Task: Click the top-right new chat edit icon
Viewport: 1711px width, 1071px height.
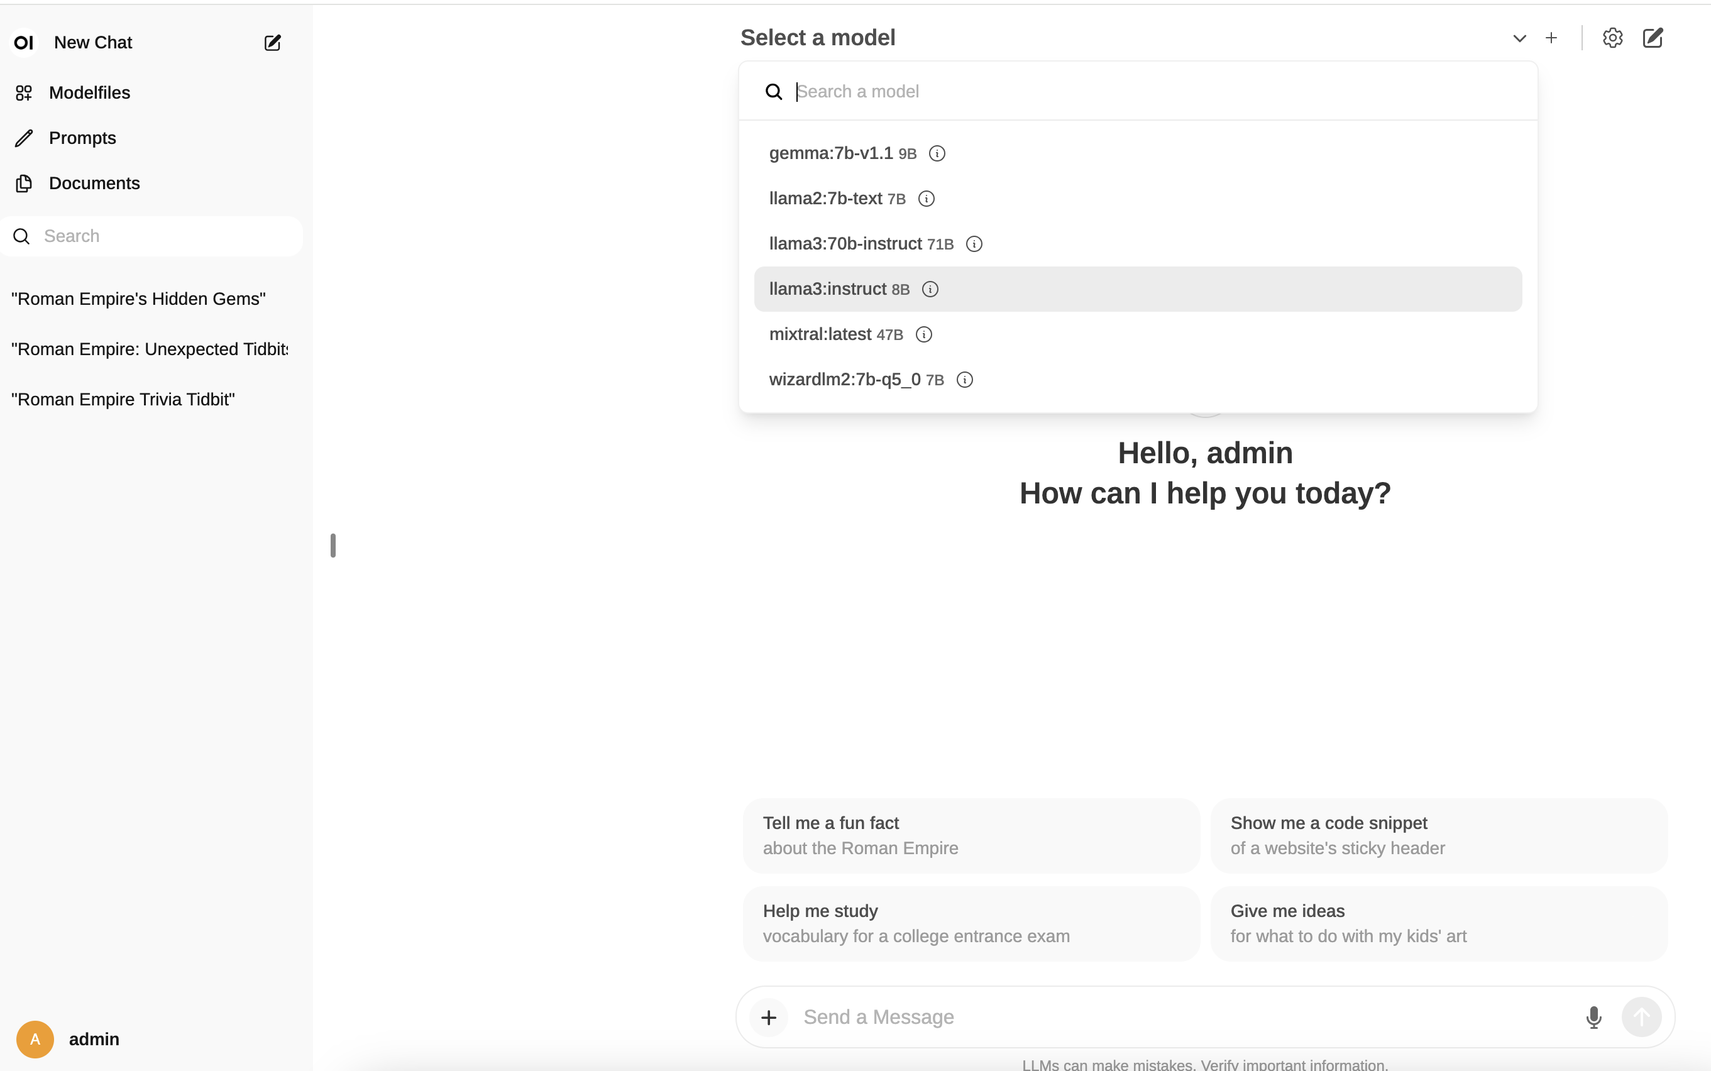Action: 1653,38
